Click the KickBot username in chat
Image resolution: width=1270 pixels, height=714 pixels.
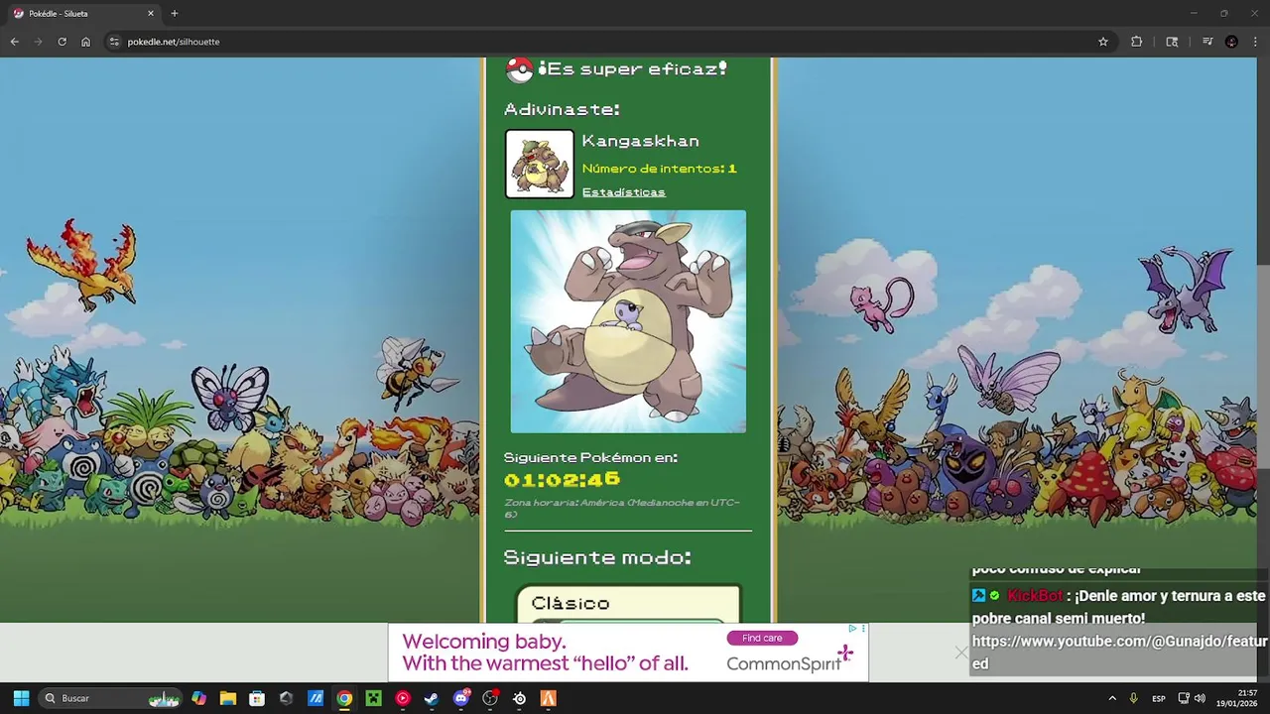click(x=1035, y=596)
